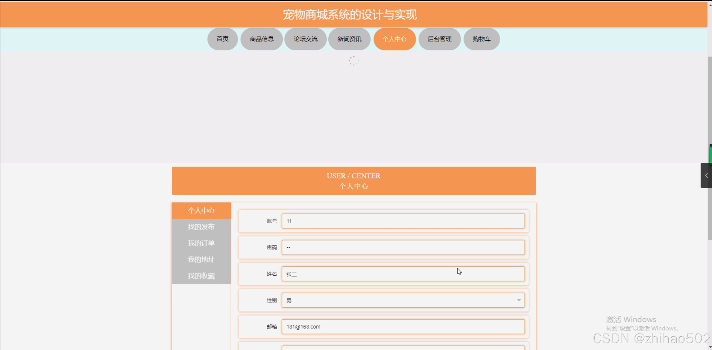The height and width of the screenshot is (350, 712).
Task: Open 新闻资讯 news navigation item
Action: click(349, 39)
